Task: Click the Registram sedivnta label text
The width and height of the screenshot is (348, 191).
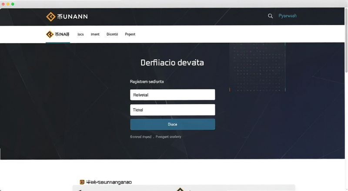Action: [147, 82]
